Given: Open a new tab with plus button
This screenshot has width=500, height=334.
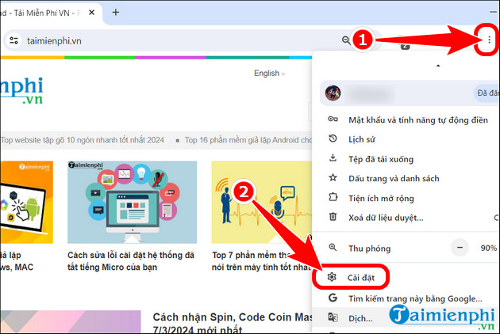Looking at the screenshot, I should (x=116, y=13).
